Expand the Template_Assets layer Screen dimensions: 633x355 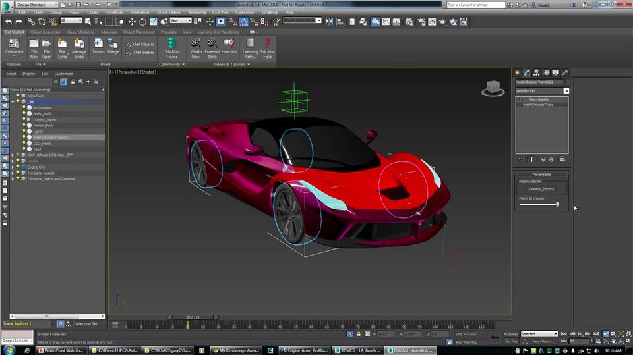click(x=13, y=173)
